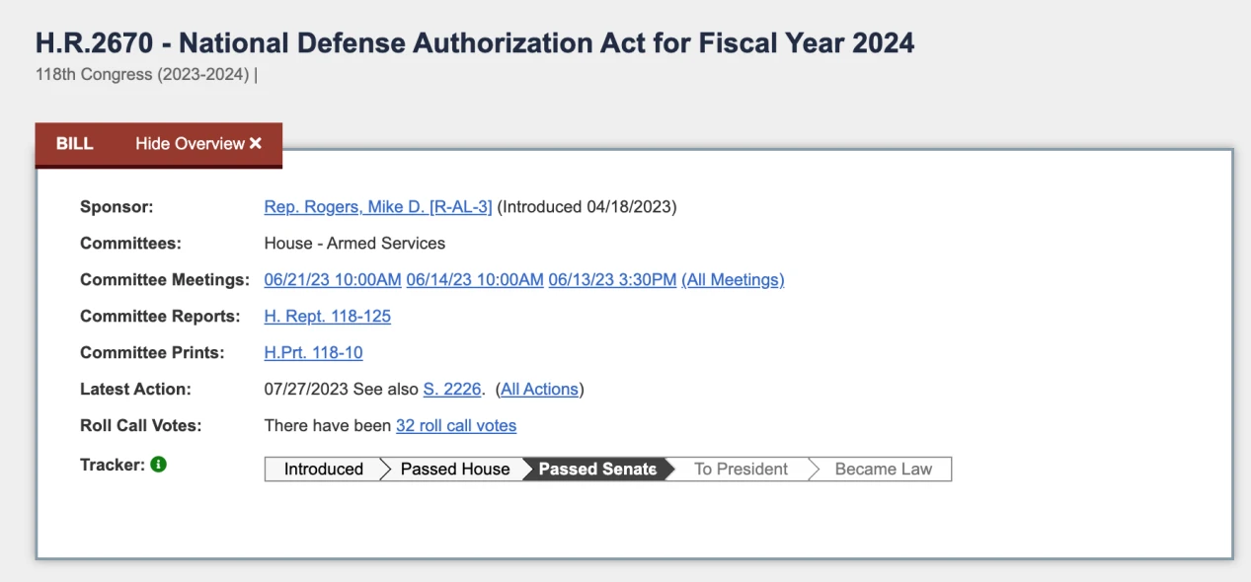View All Actions for the bill
1251x582 pixels.
[539, 390]
